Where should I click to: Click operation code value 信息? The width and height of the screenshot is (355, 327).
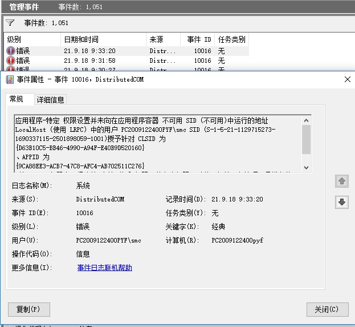(x=83, y=254)
